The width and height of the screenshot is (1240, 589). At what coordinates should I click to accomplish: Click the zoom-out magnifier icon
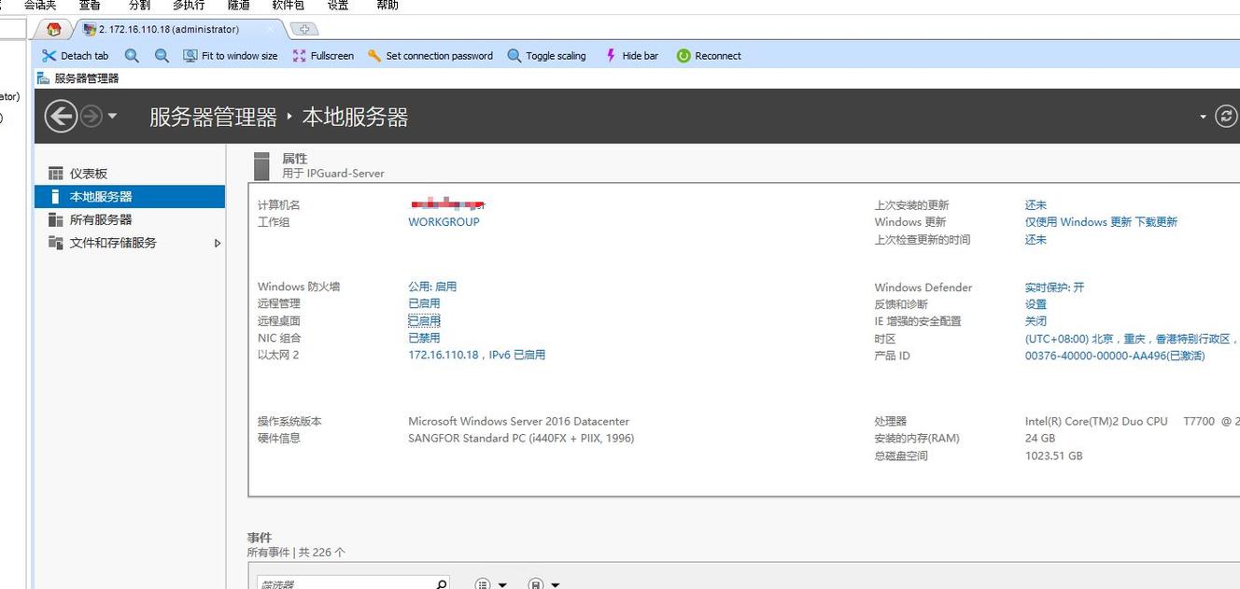pos(161,55)
